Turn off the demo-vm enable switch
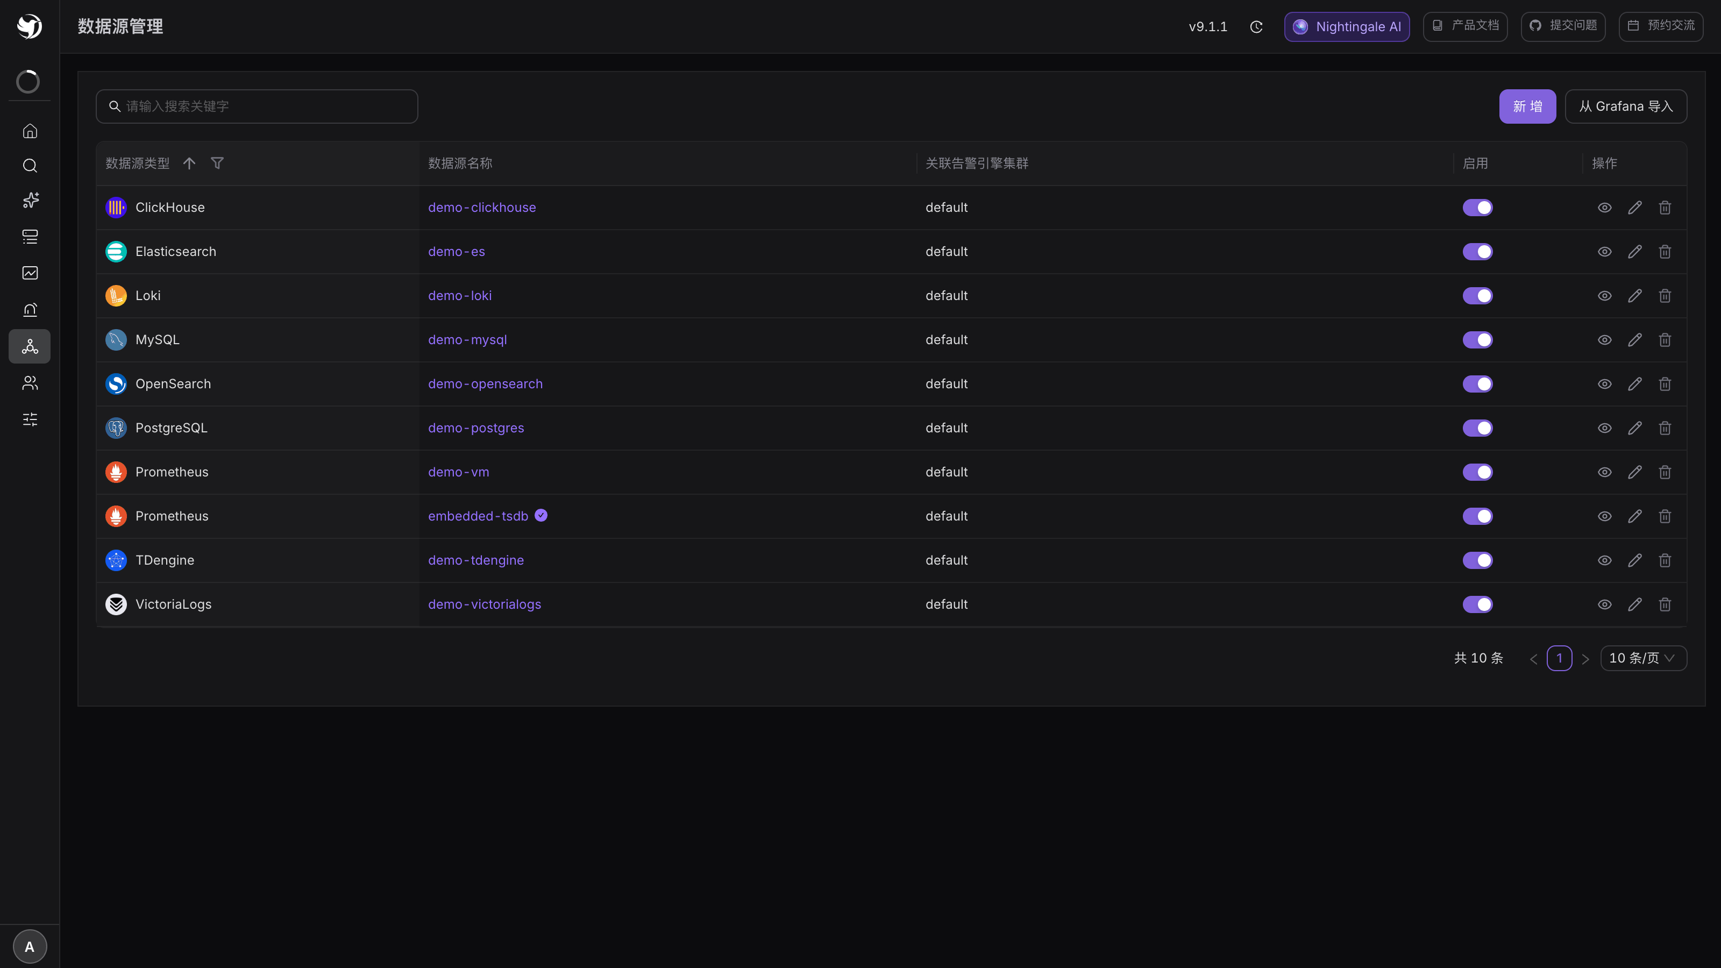Viewport: 1721px width, 968px height. (x=1477, y=472)
